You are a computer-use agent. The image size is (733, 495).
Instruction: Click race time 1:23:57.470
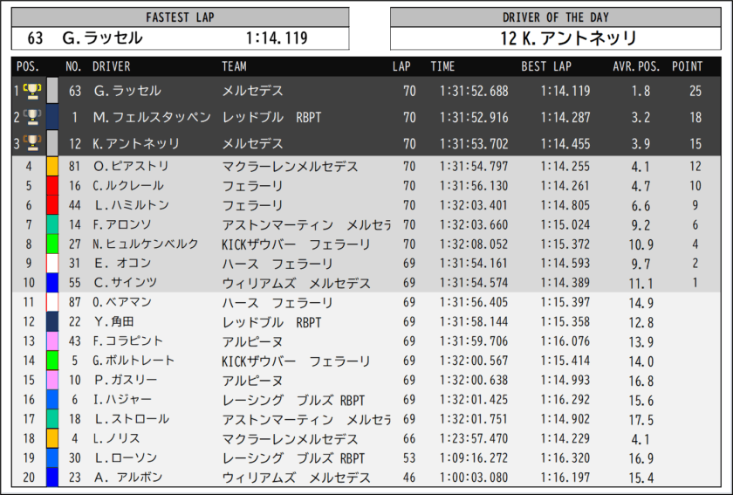pyautogui.click(x=474, y=438)
